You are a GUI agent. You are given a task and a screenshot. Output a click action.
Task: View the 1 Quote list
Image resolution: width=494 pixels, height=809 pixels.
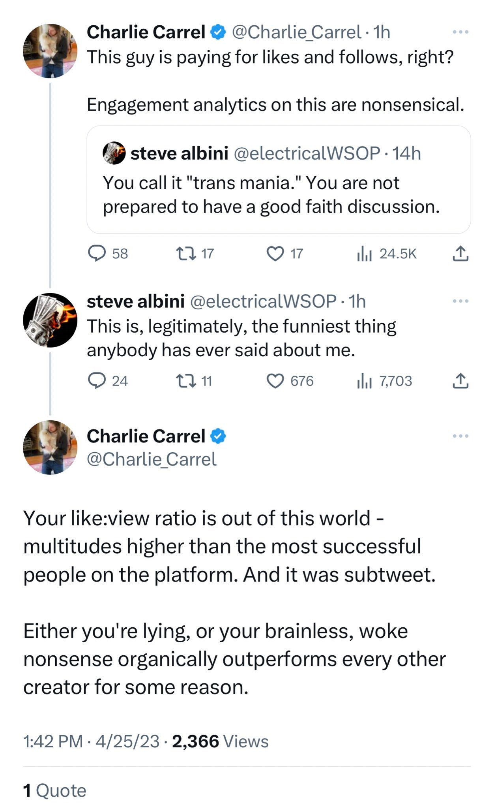(54, 791)
